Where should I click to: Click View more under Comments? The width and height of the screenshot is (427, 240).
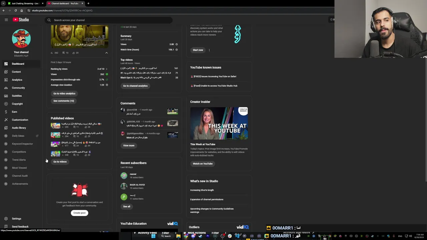(129, 145)
